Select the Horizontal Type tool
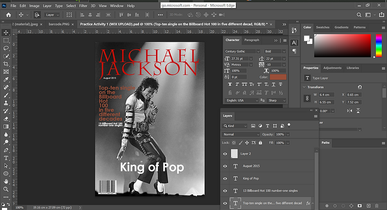This screenshot has width=387, height=210. [x=6, y=158]
